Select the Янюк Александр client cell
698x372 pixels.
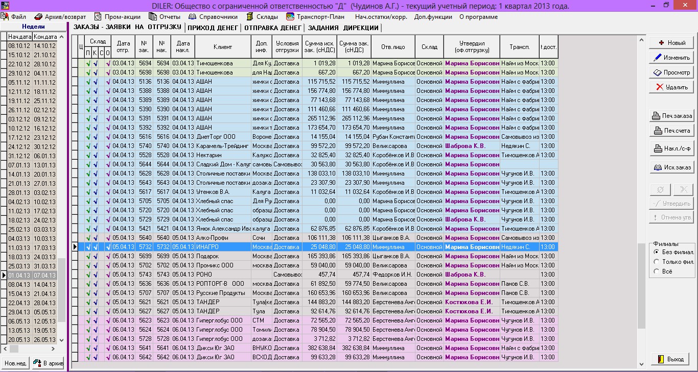(x=223, y=229)
